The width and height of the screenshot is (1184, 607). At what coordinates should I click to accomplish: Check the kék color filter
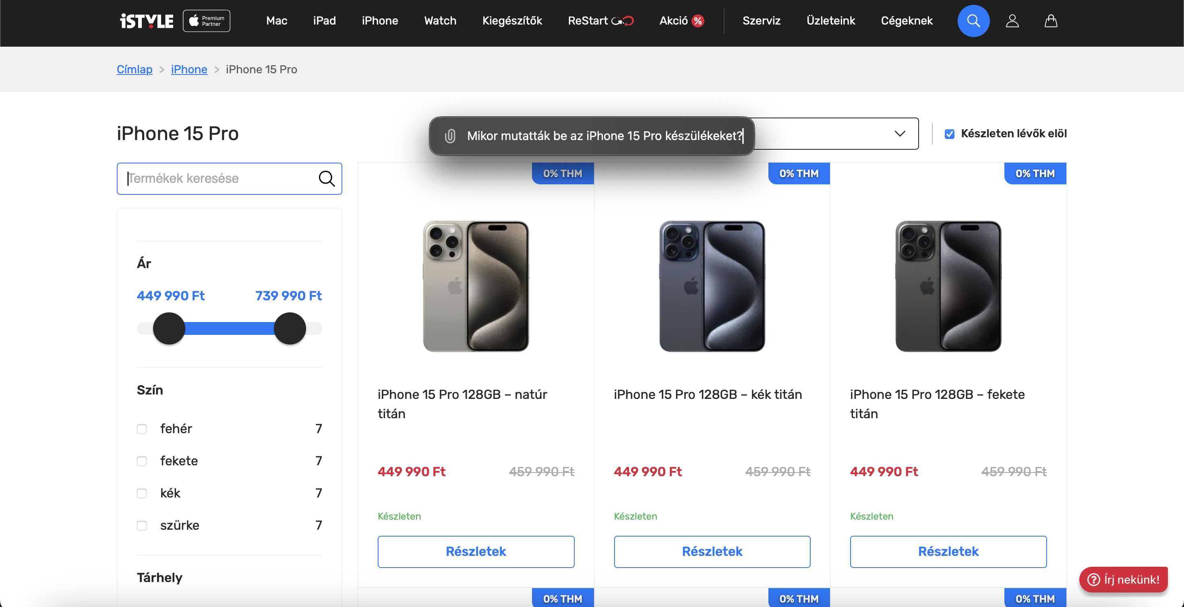142,493
